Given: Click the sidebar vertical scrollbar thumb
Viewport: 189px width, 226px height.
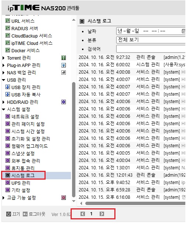Looking at the screenshot, I should [74, 140].
